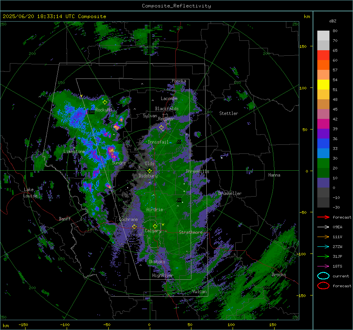Screen dimensions: 353x330
Task: Click the Okotoks city label
Action: pyautogui.click(x=157, y=262)
